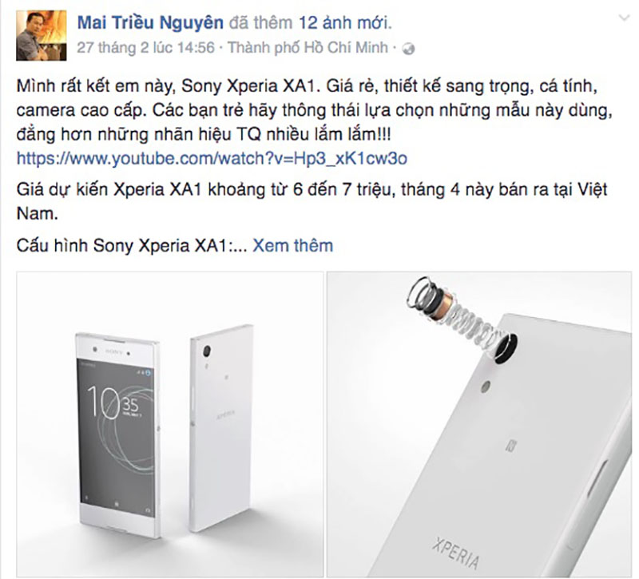
Task: Open the 'Thành phố Hồ Chí Minh' location link
Action: click(308, 48)
